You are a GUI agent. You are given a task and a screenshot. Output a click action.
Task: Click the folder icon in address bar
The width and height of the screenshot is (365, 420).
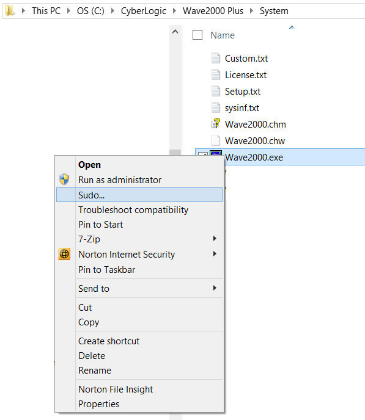tap(10, 11)
